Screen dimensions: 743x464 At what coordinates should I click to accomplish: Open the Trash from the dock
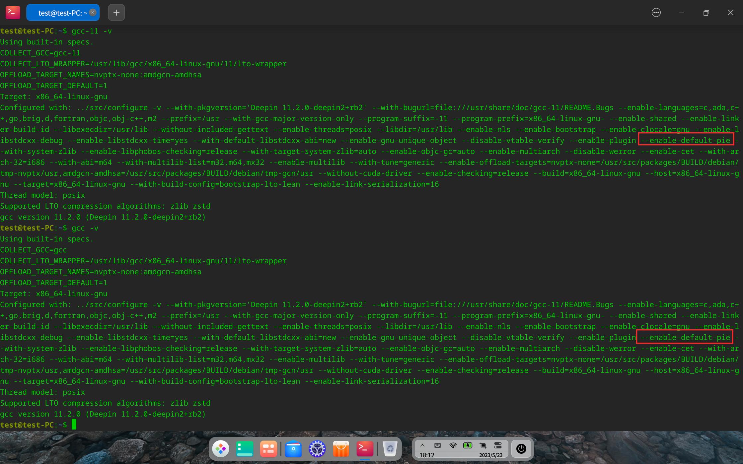391,449
